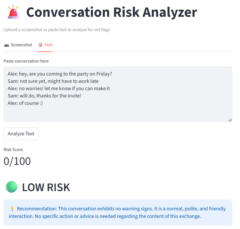Select the Text tab

click(45, 45)
